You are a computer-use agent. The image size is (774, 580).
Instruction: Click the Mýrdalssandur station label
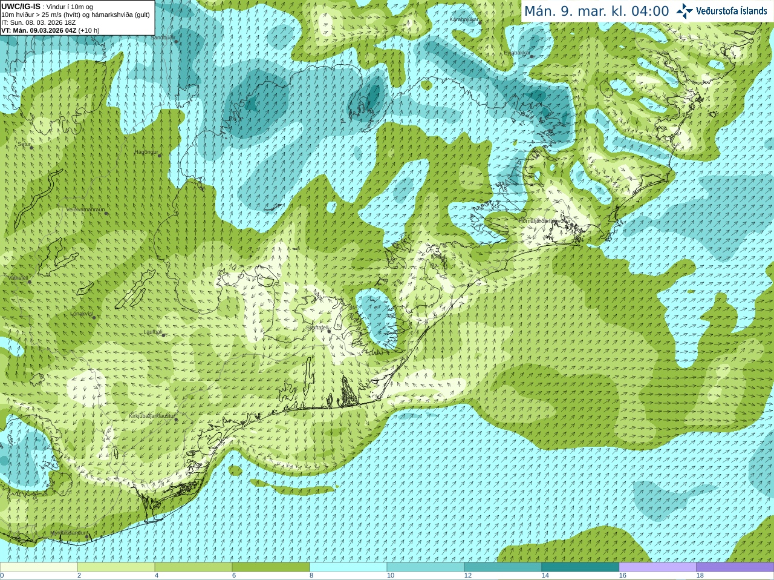(x=68, y=533)
